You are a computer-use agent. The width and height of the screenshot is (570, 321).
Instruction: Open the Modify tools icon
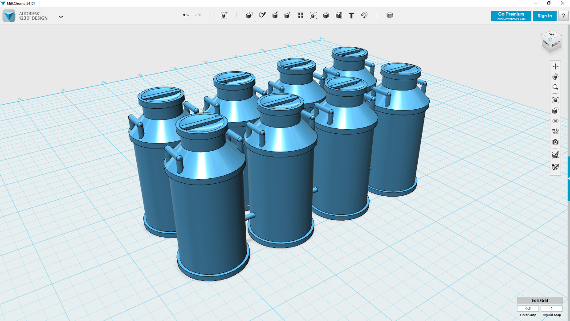click(x=288, y=15)
